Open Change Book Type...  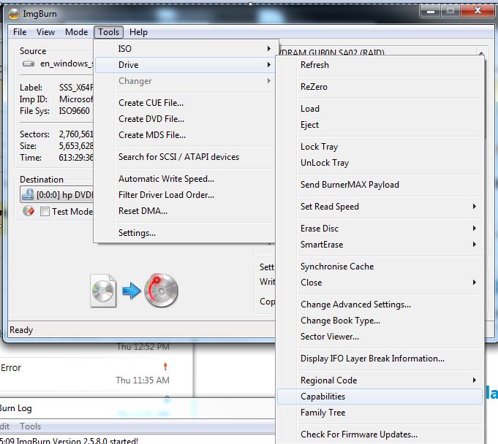coord(380,321)
